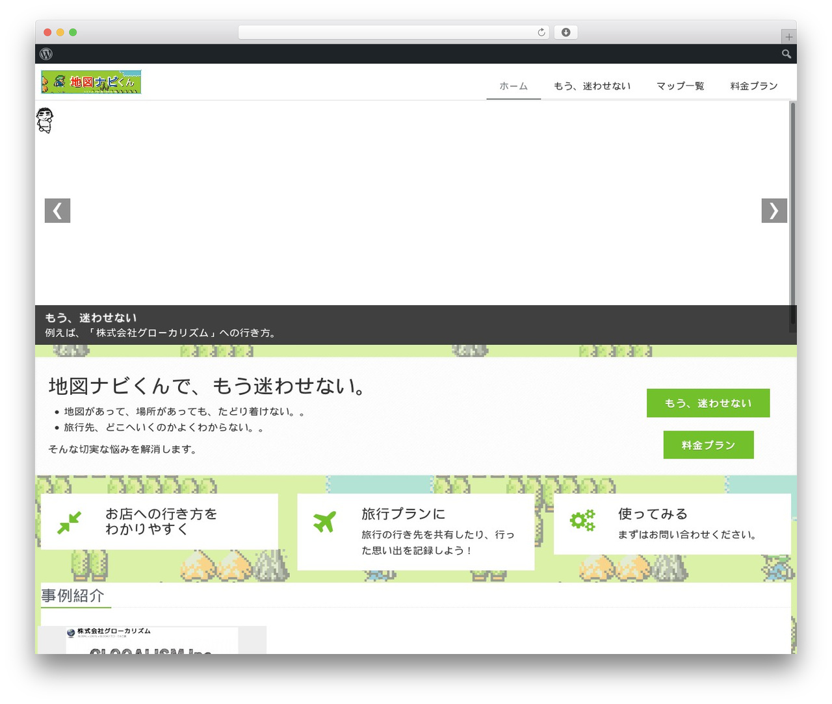Go to next slide arrow
The image size is (832, 704).
(x=774, y=210)
